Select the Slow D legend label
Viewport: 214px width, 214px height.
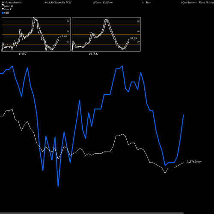(9, 6)
